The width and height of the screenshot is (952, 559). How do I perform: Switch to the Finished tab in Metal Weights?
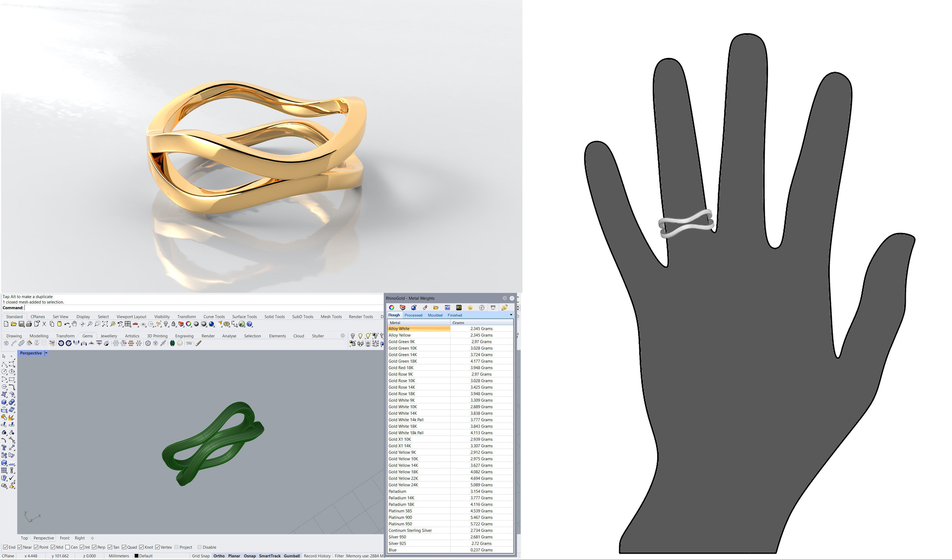(455, 315)
